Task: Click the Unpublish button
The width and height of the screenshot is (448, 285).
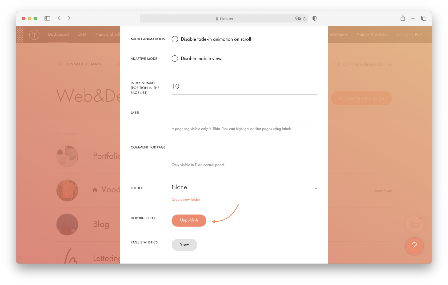Action: (189, 220)
